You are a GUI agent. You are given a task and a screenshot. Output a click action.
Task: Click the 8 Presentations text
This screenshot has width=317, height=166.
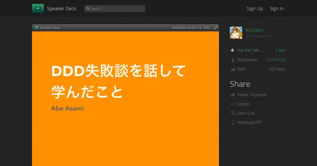259,36
